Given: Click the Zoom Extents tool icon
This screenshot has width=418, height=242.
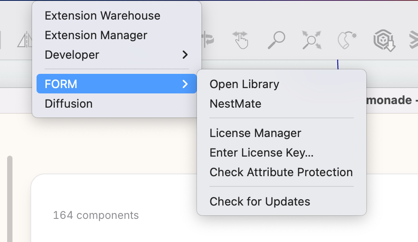Looking at the screenshot, I should [x=311, y=40].
